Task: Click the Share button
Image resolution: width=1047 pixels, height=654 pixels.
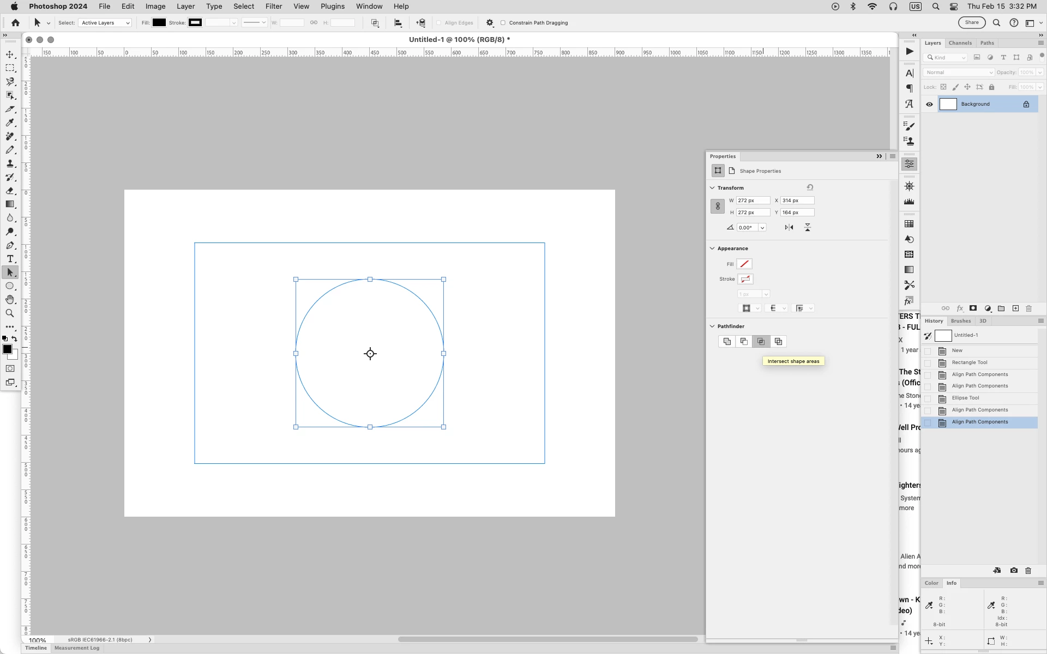Action: (972, 23)
